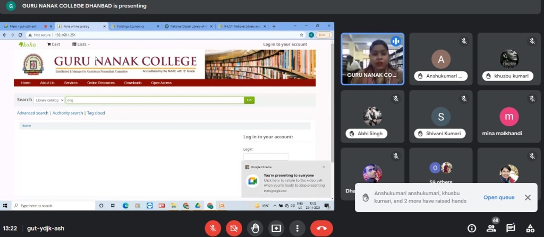Switch to the N-LIST National Library tab
This screenshot has height=237, width=544.
[242, 27]
